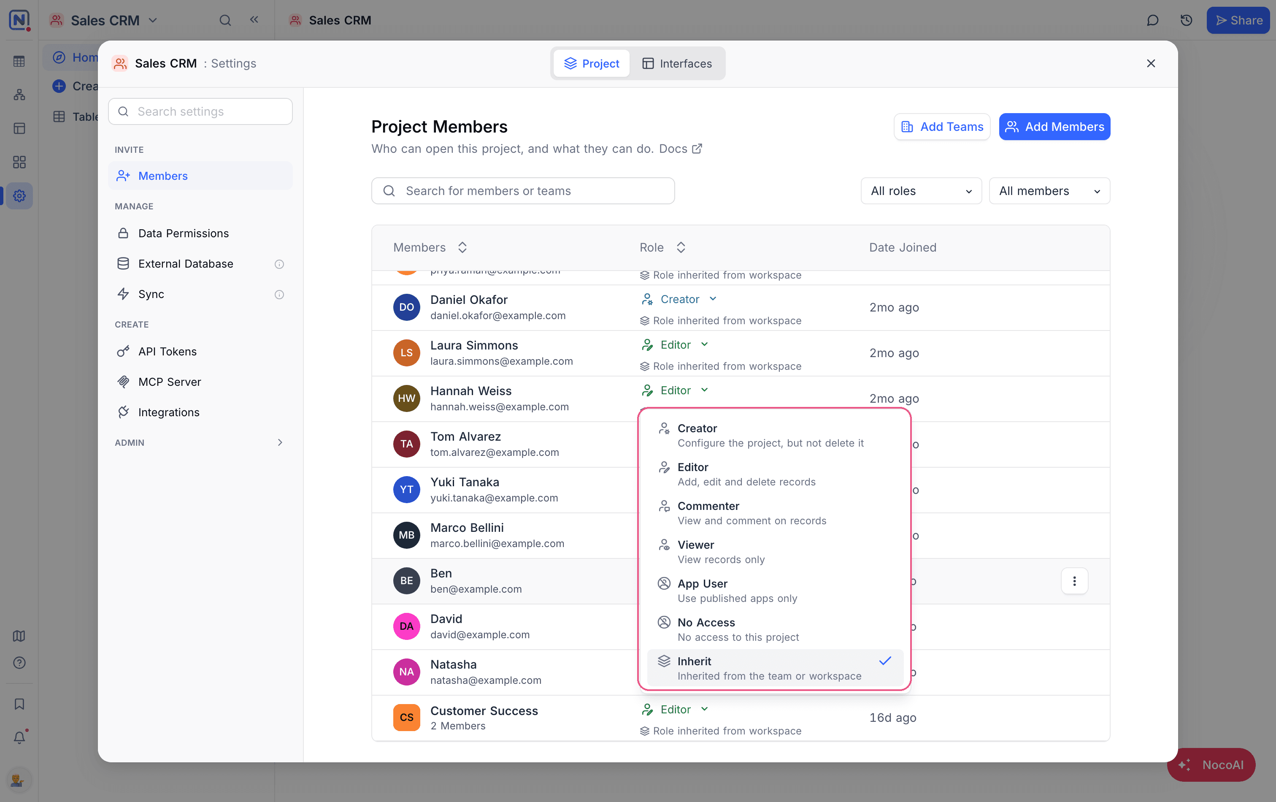Toggle Hannah Weiss' Editor role dropdown
The height and width of the screenshot is (802, 1276).
[x=675, y=390]
